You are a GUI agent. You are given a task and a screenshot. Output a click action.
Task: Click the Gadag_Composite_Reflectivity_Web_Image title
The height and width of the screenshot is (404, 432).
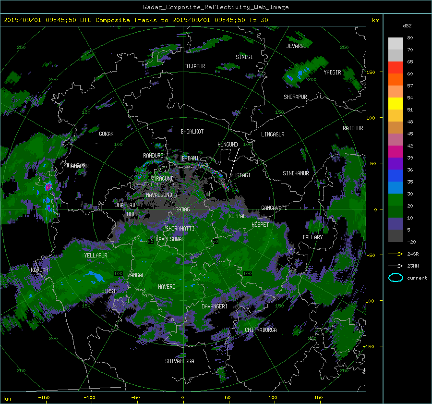[x=216, y=7]
